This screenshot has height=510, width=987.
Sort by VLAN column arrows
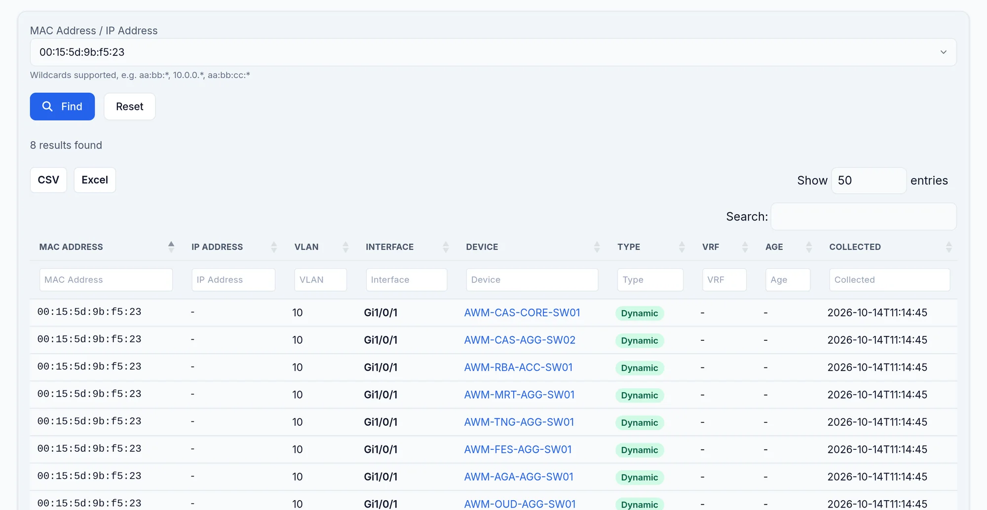tap(345, 247)
